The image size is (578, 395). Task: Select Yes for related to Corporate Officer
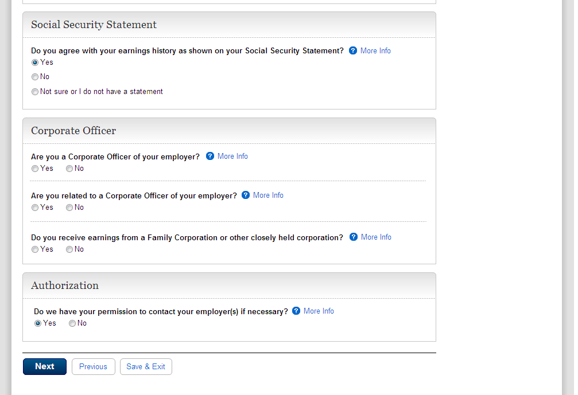point(35,208)
